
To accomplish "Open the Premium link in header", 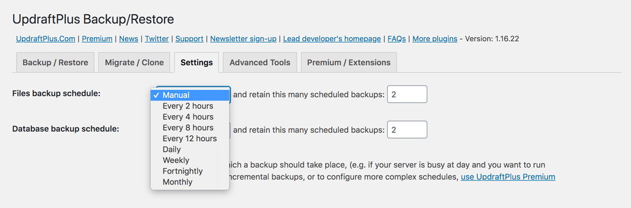I will [97, 39].
